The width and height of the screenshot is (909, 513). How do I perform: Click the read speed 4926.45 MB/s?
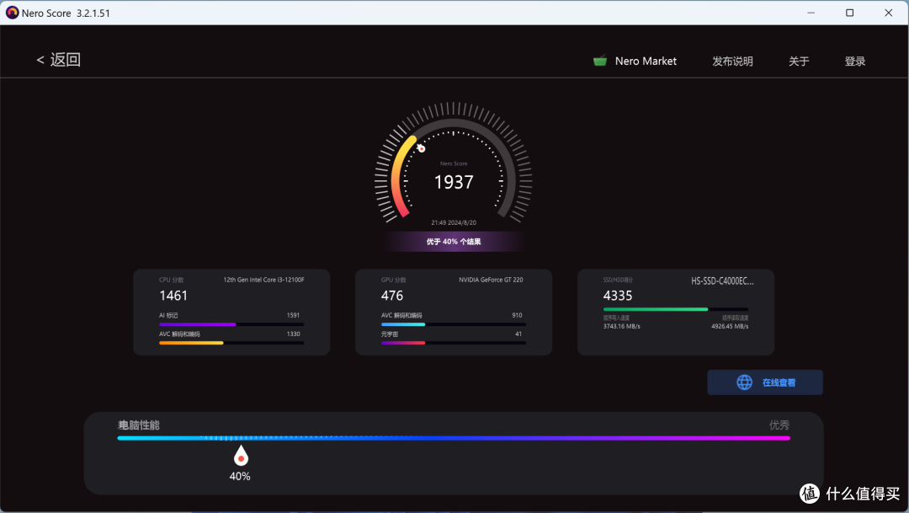[x=730, y=326]
